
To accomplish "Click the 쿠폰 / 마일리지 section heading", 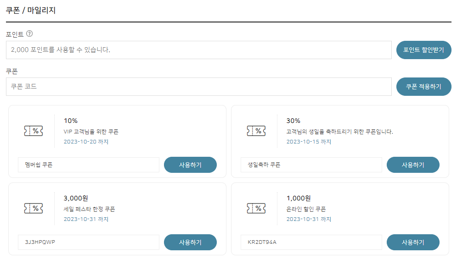I will [x=31, y=10].
